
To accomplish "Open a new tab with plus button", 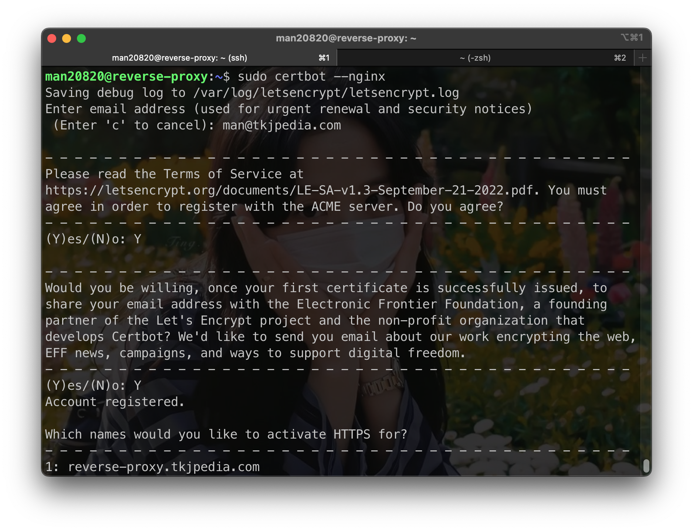I will point(643,58).
